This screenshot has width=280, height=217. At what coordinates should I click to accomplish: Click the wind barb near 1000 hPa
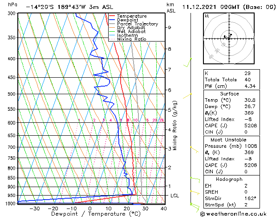tap(195, 207)
